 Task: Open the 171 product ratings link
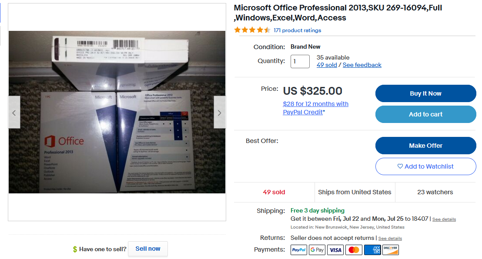[297, 30]
